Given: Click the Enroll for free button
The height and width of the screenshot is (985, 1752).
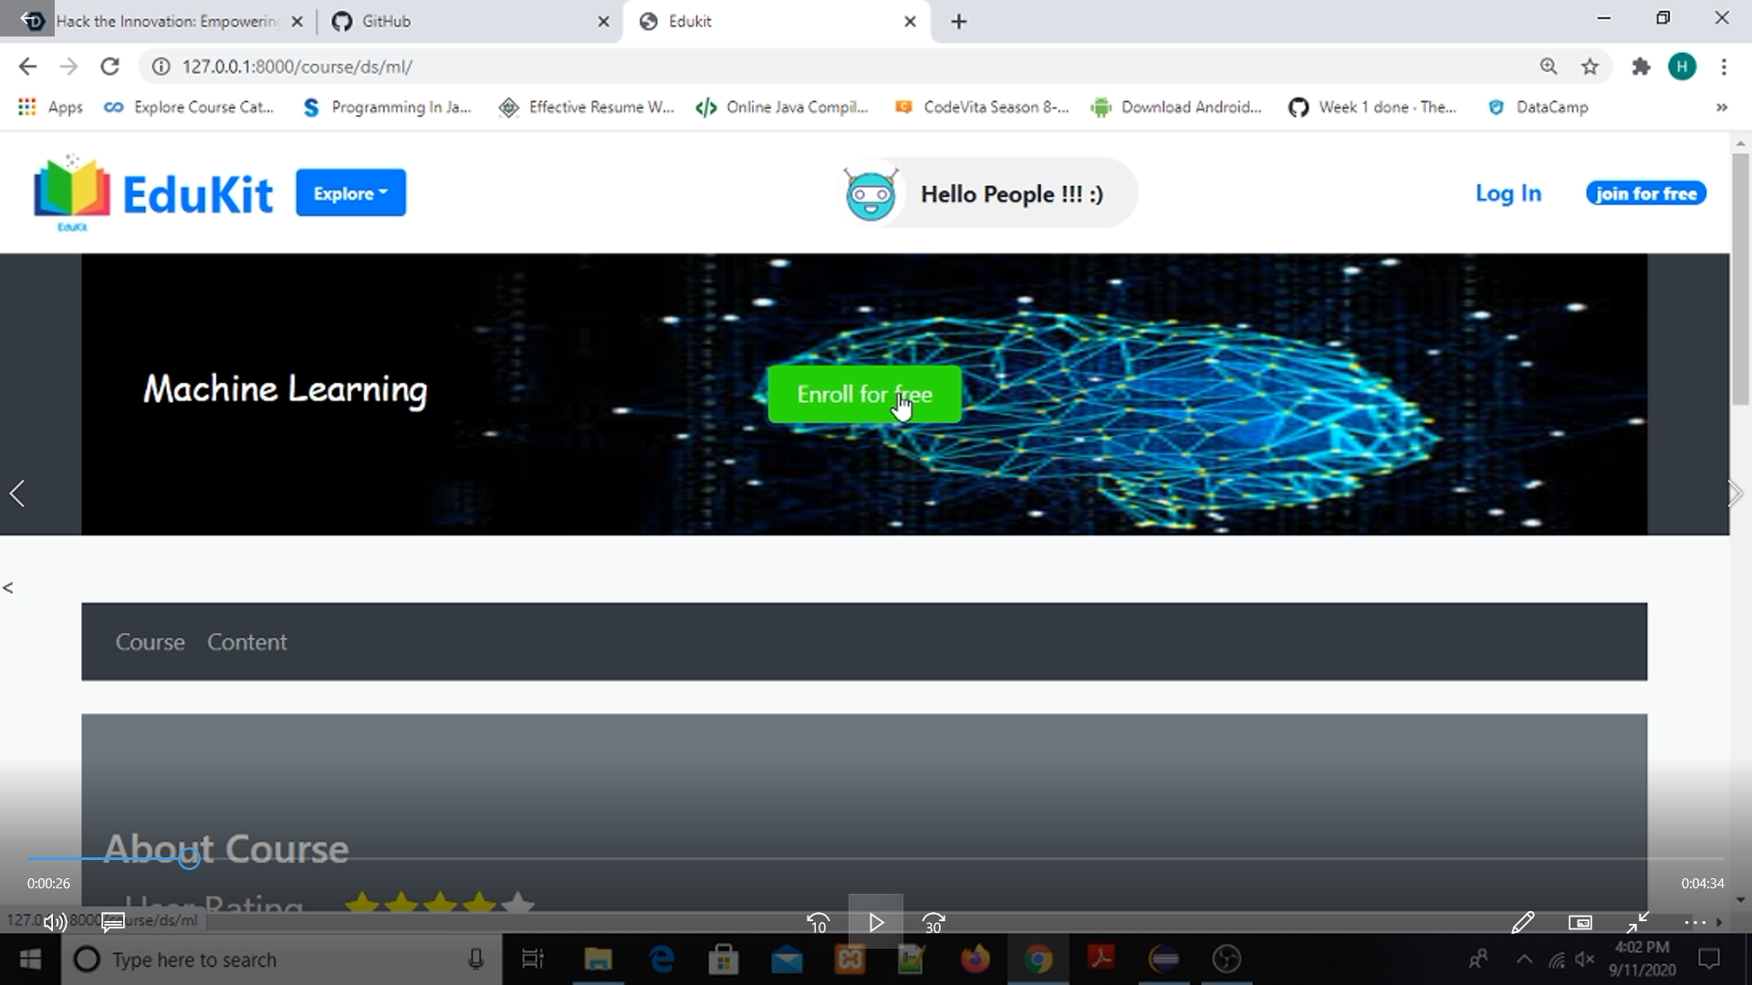Looking at the screenshot, I should point(864,394).
